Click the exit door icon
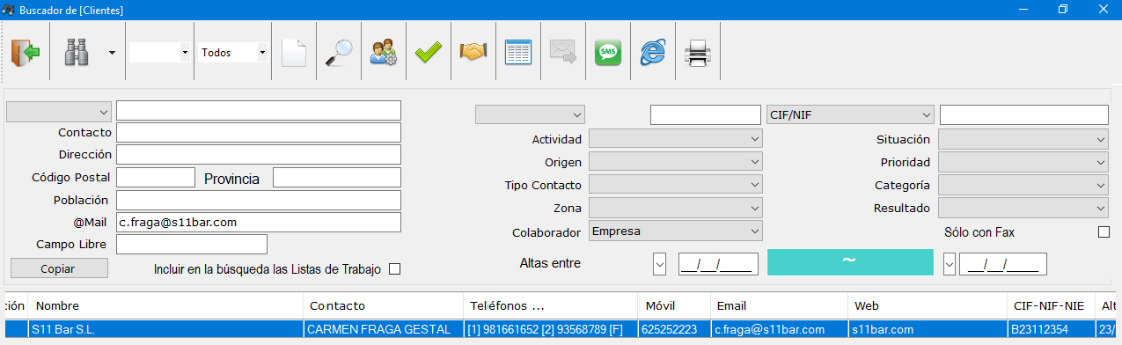The width and height of the screenshot is (1122, 345). pos(26,53)
